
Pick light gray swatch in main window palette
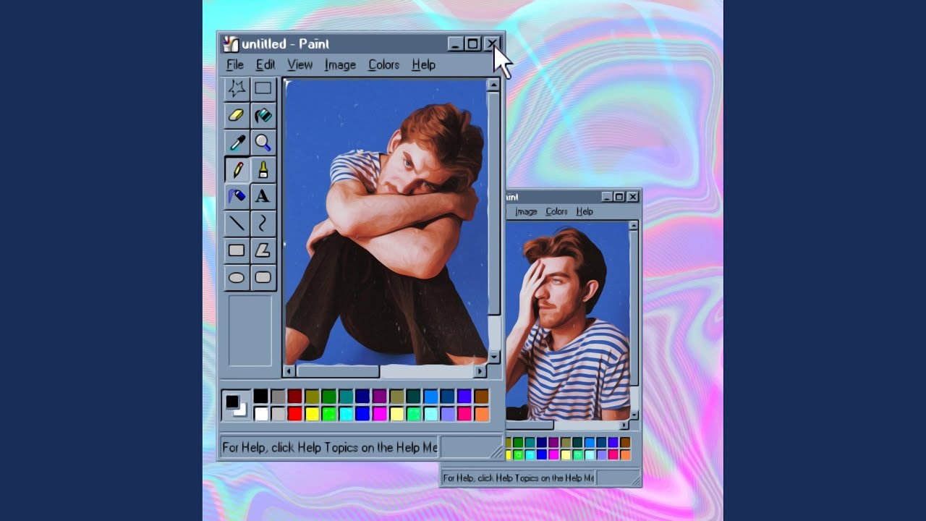278,414
